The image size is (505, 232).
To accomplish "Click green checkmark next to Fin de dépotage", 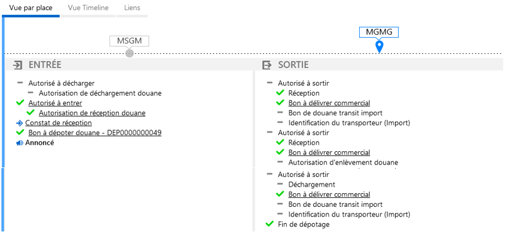I will pyautogui.click(x=270, y=224).
